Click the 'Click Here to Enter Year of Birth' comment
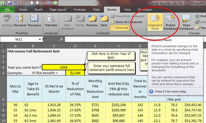Image resolution: width=206 pixels, height=123 pixels. tap(111, 56)
